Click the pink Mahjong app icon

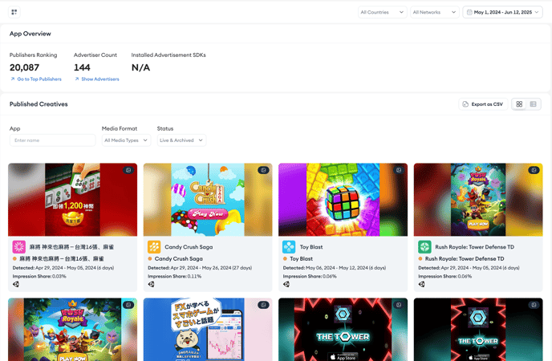[x=19, y=247]
